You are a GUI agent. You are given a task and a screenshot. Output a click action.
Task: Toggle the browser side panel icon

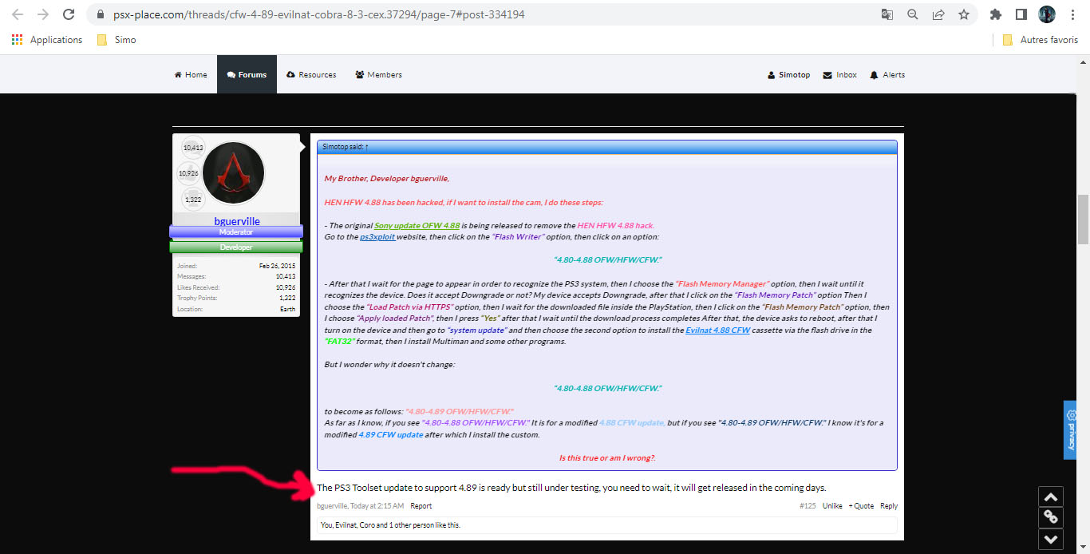coord(1021,14)
